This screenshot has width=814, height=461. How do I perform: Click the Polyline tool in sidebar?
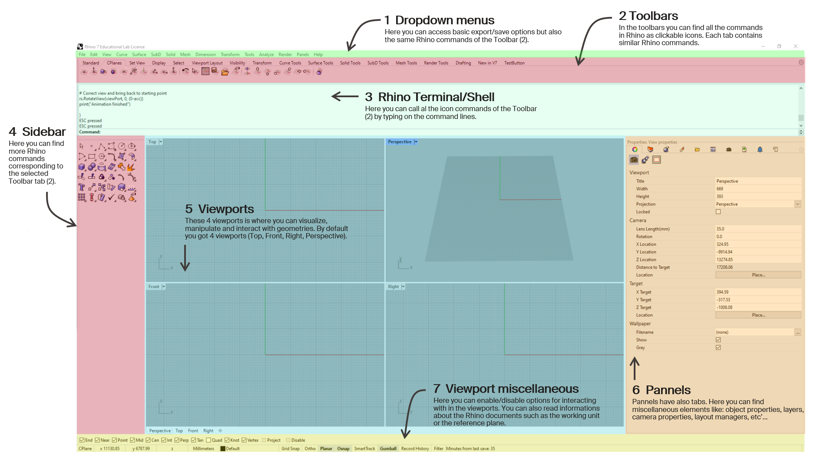(102, 146)
